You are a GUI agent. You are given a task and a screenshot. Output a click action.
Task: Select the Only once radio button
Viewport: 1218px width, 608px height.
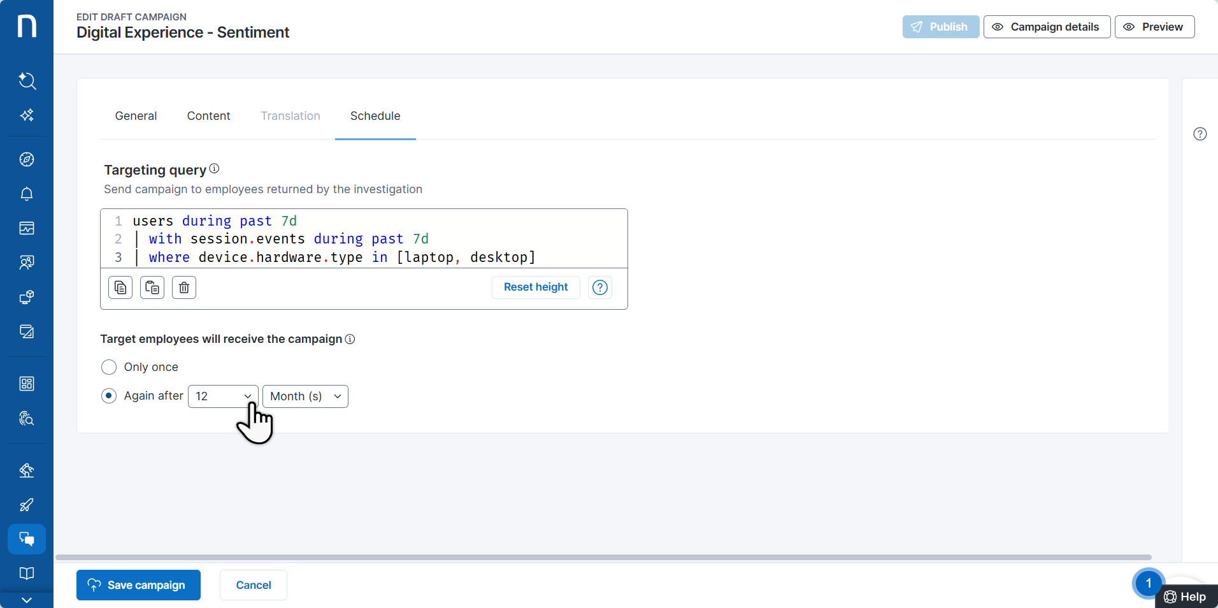(x=109, y=367)
